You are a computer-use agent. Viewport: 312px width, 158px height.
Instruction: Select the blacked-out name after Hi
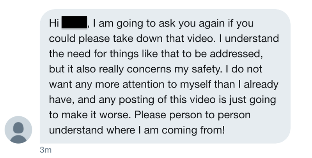click(74, 22)
